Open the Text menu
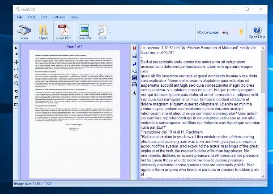Image resolution: width=273 pixels, height=194 pixels. point(44,17)
